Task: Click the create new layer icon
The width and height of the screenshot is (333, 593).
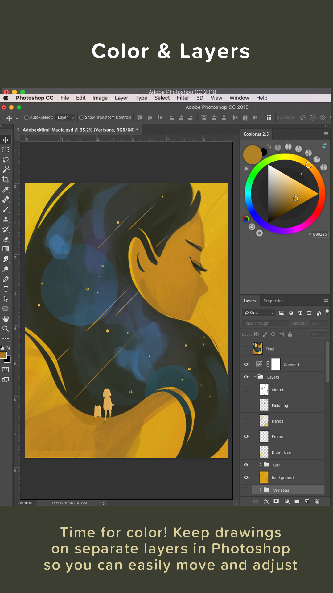Action: click(307, 501)
